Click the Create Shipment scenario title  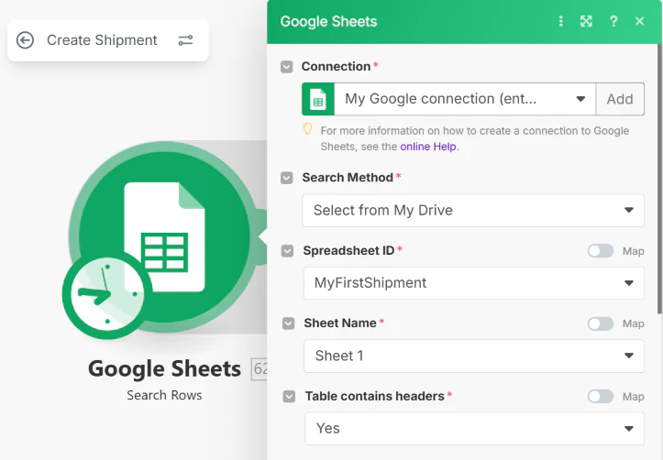click(x=102, y=40)
